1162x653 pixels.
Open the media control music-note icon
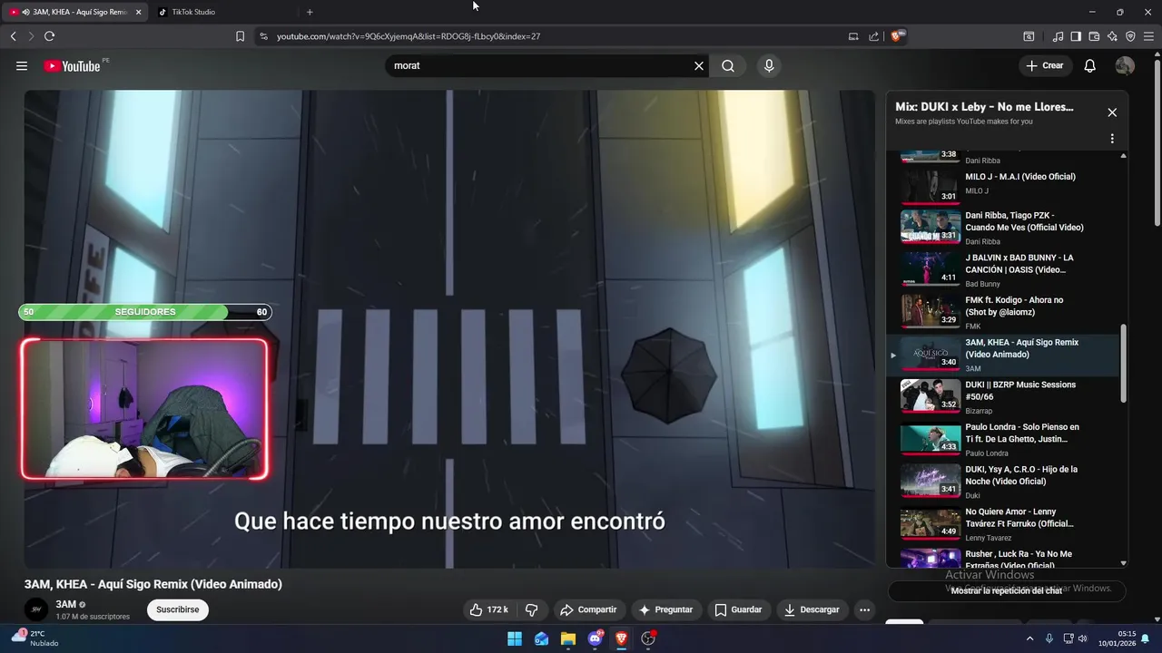pyautogui.click(x=1058, y=36)
